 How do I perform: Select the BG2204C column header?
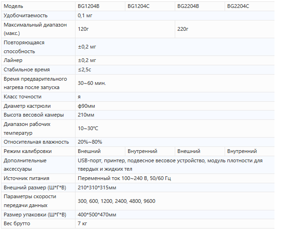click(x=238, y=7)
